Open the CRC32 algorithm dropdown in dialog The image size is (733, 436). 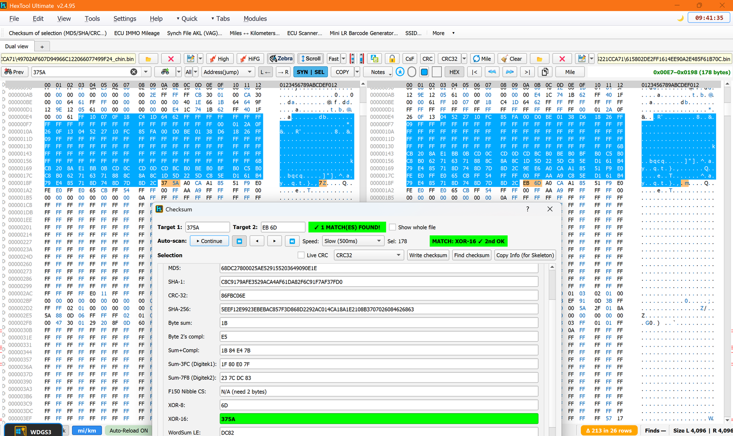tap(368, 255)
